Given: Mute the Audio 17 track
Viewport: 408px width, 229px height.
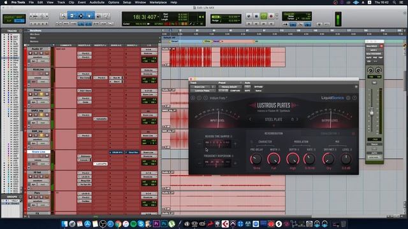Looking at the screenshot, I should tap(47, 53).
